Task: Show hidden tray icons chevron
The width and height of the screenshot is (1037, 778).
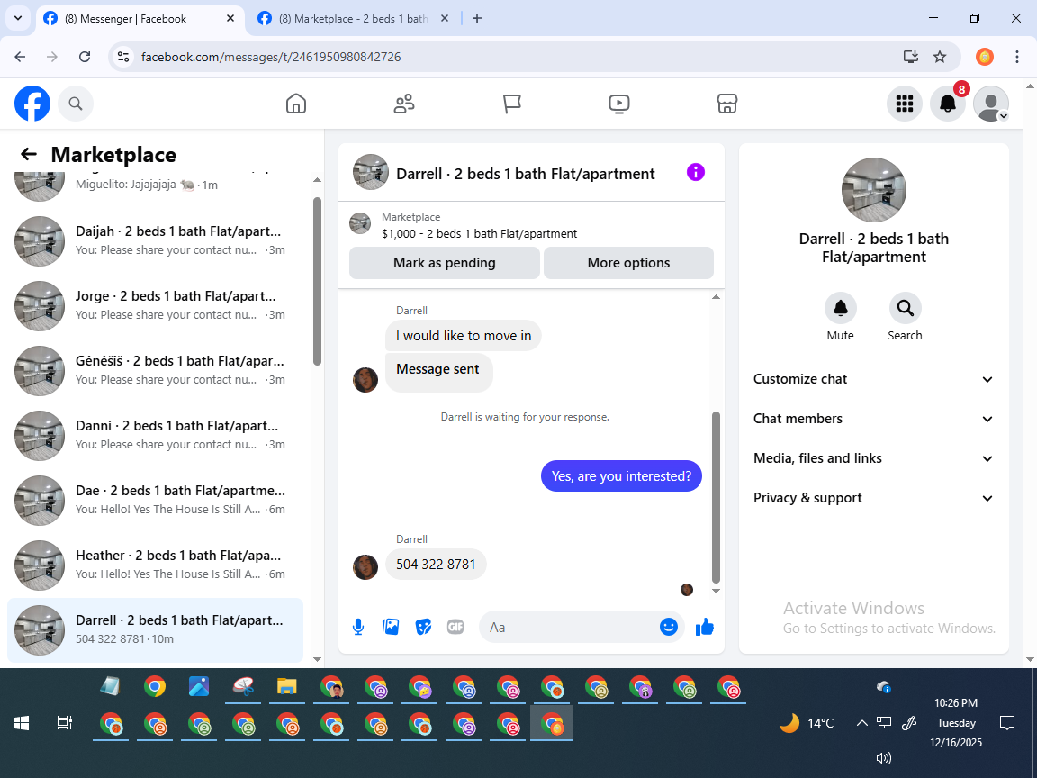Action: pyautogui.click(x=861, y=723)
